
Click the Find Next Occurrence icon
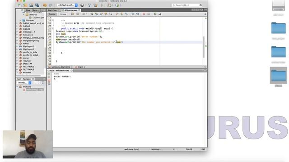(x=101, y=14)
